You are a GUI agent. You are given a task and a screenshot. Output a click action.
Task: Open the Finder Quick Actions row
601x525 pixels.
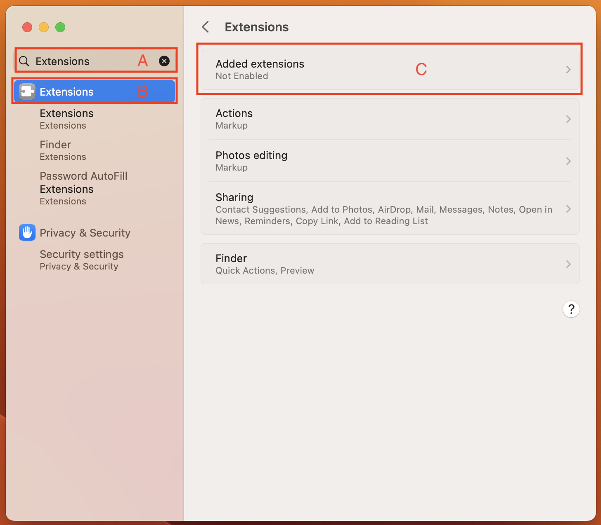(x=390, y=264)
